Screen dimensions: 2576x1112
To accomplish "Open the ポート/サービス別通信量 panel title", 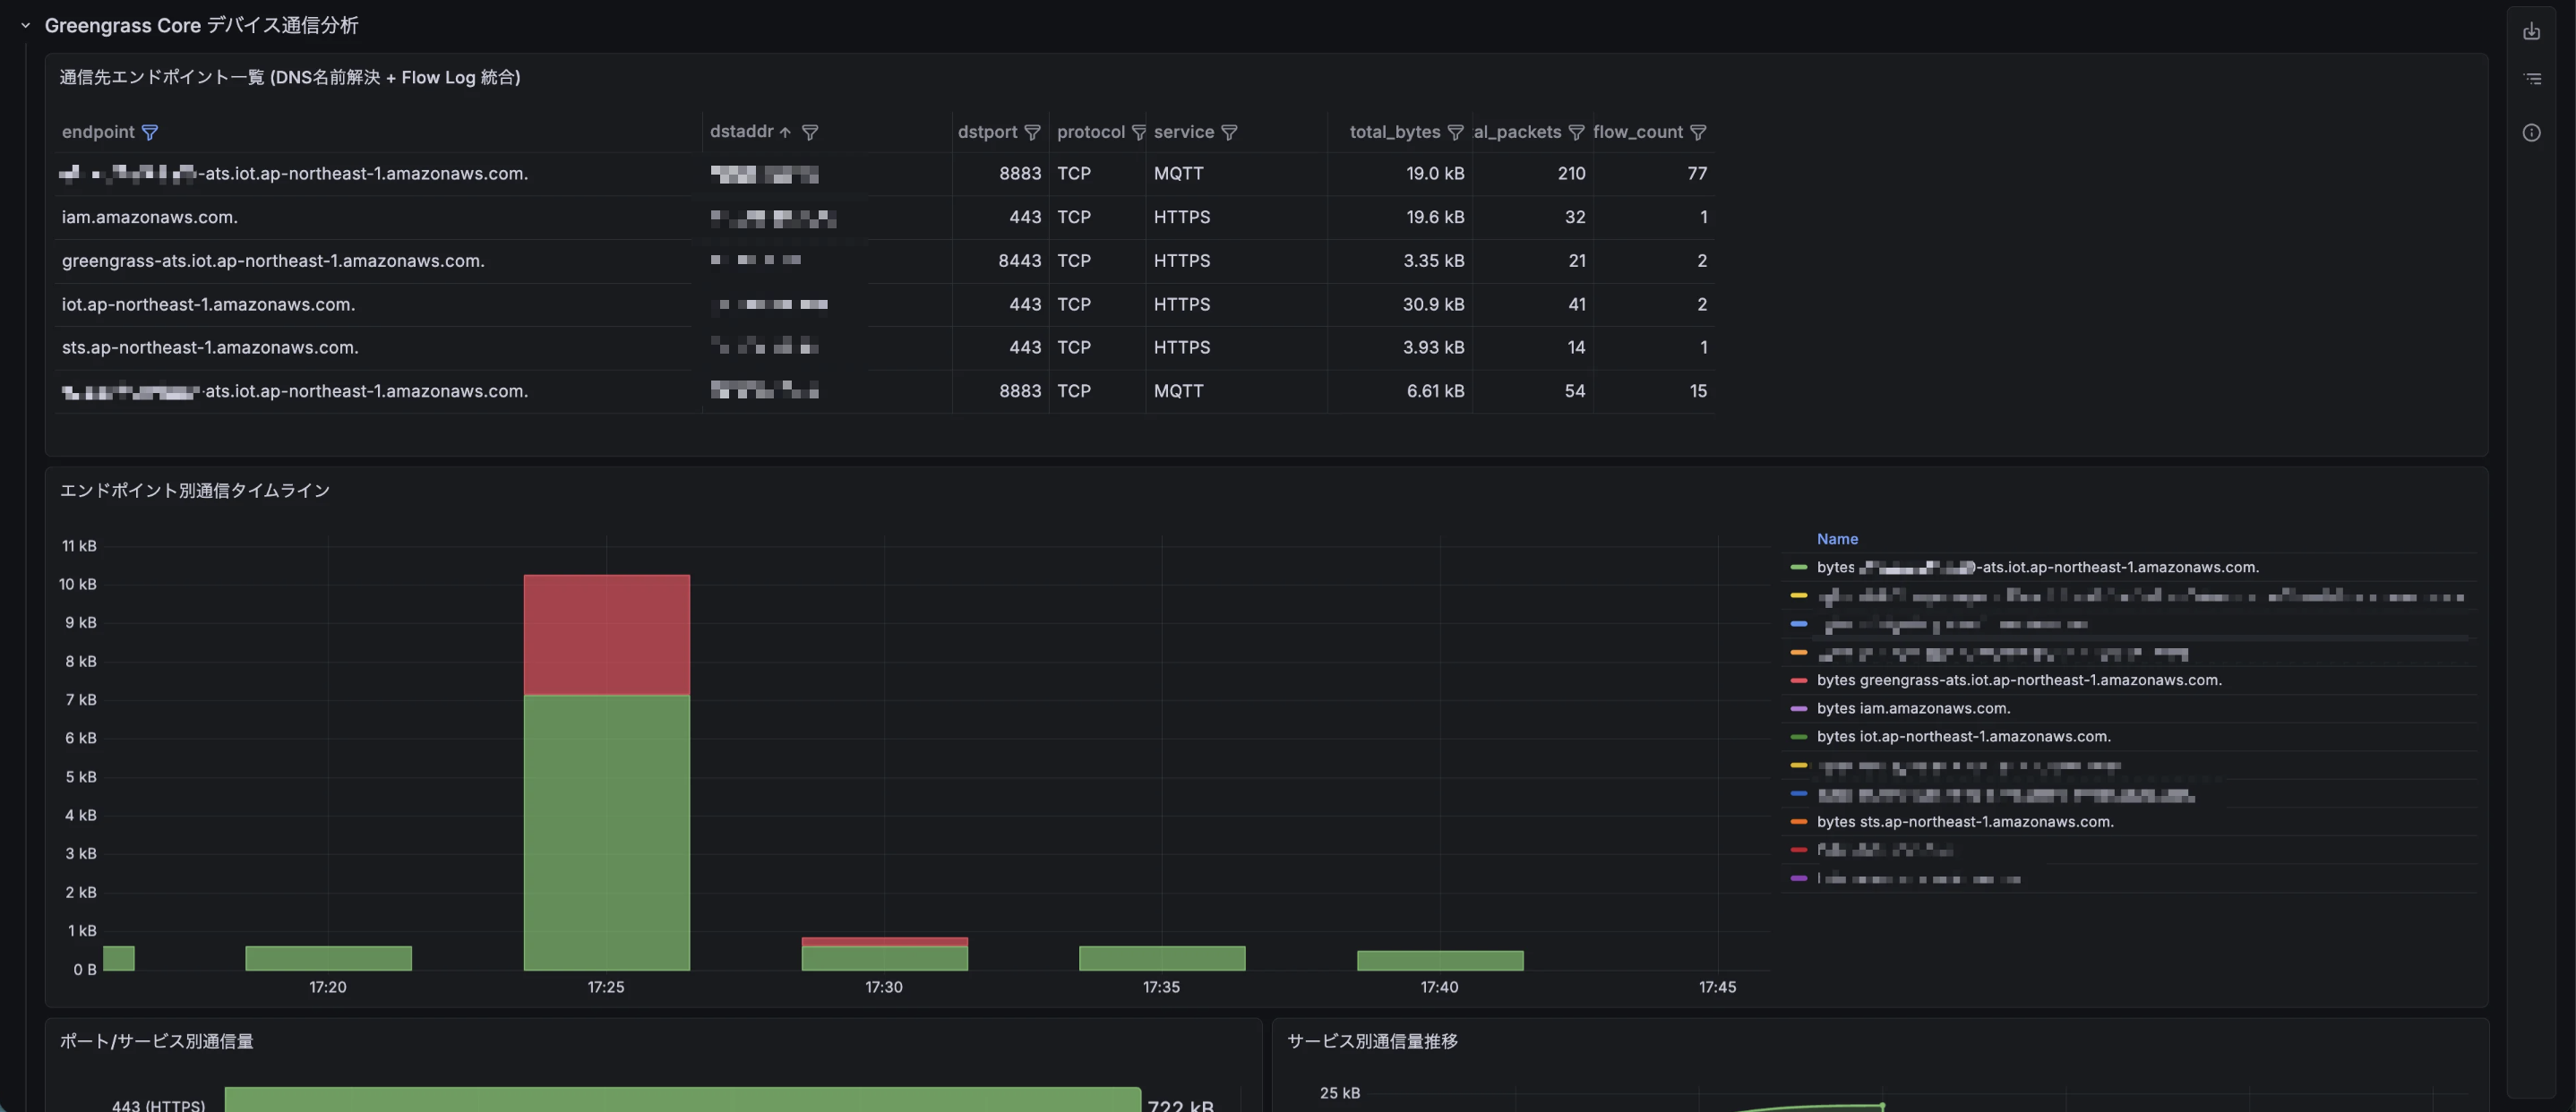I will coord(157,1041).
